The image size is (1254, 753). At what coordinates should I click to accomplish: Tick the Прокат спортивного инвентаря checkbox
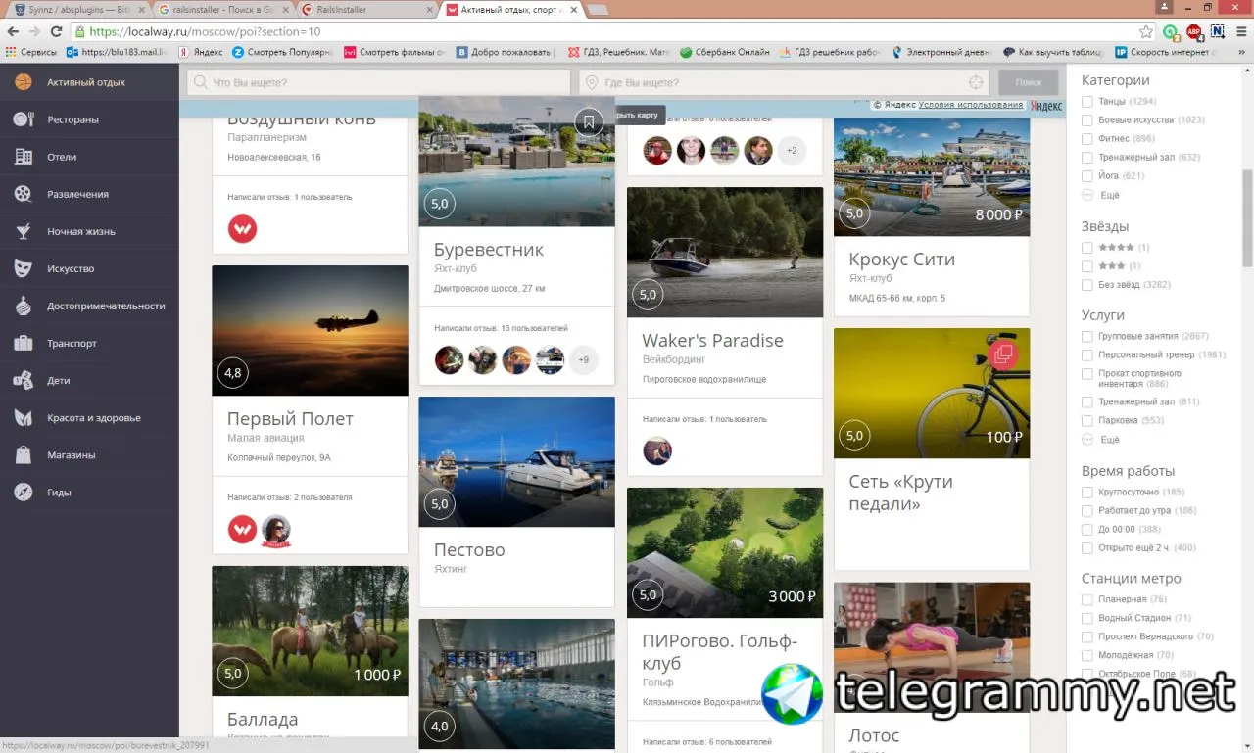point(1087,374)
